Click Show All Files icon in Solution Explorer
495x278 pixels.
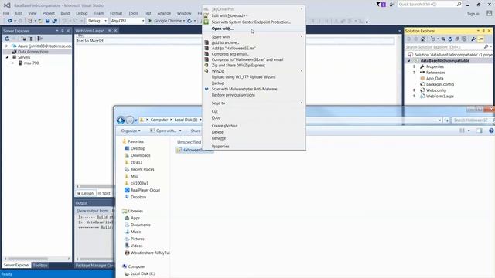click(464, 39)
